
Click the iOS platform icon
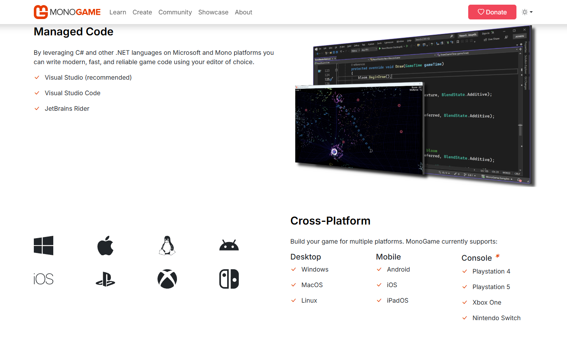(x=44, y=279)
